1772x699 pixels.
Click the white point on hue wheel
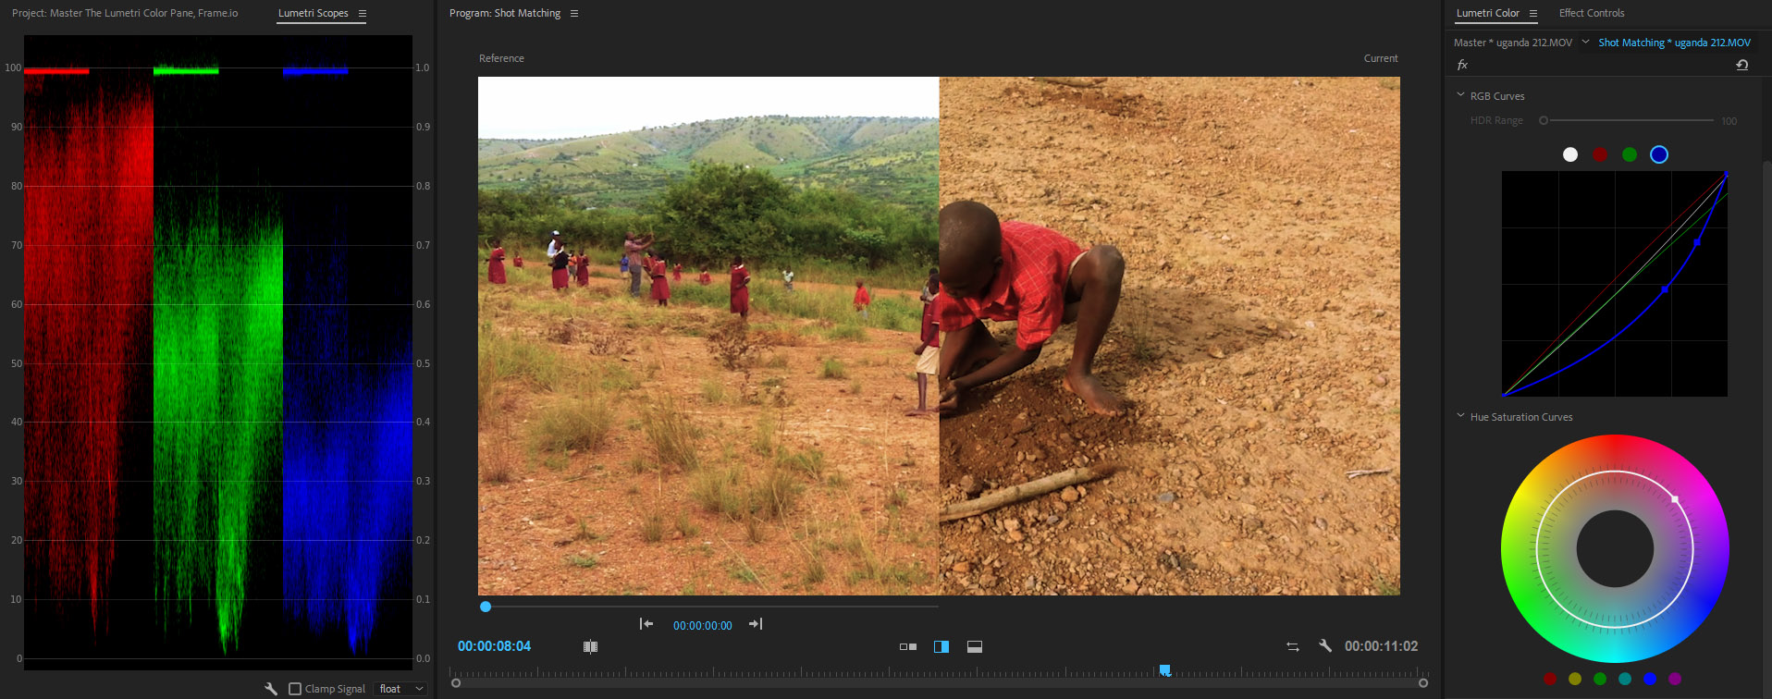pos(1675,499)
